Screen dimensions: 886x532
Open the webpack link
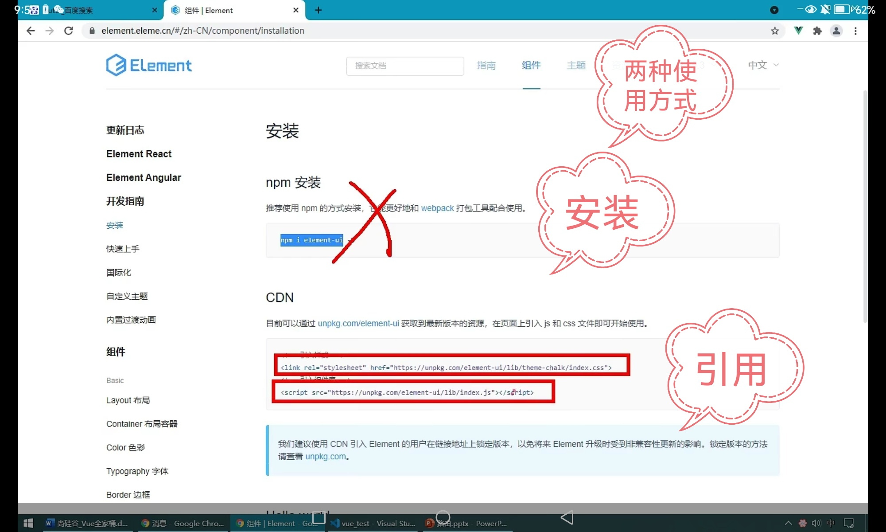[x=437, y=208]
